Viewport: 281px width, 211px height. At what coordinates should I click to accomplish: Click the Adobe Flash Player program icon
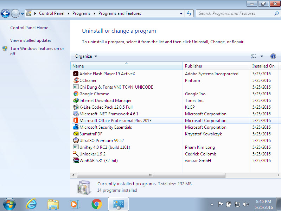click(76, 74)
